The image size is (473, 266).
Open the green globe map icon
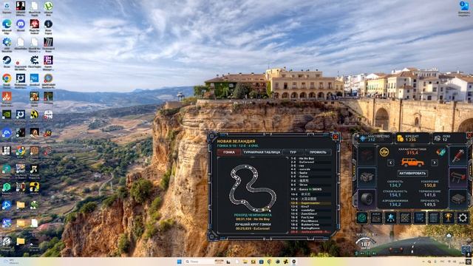pyautogui.click(x=361, y=218)
